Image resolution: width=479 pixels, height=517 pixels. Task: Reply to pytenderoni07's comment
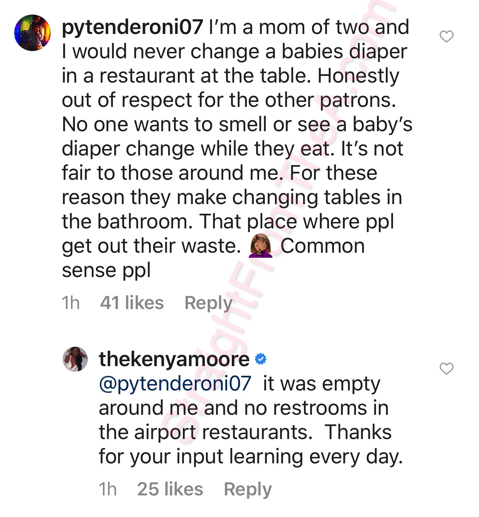pos(208,303)
